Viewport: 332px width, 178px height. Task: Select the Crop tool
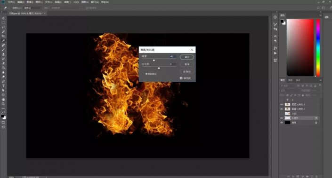[x=3, y=36]
